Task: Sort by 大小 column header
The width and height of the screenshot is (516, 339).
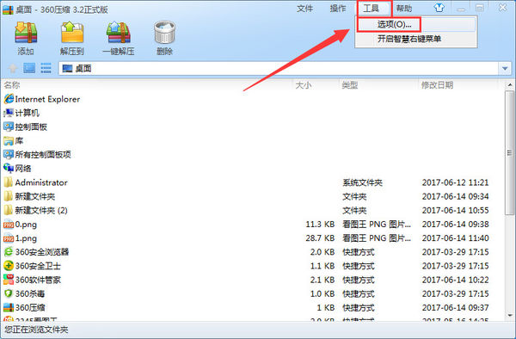Action: (x=304, y=85)
